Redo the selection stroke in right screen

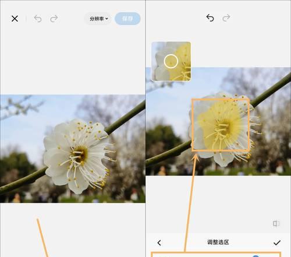(x=226, y=18)
